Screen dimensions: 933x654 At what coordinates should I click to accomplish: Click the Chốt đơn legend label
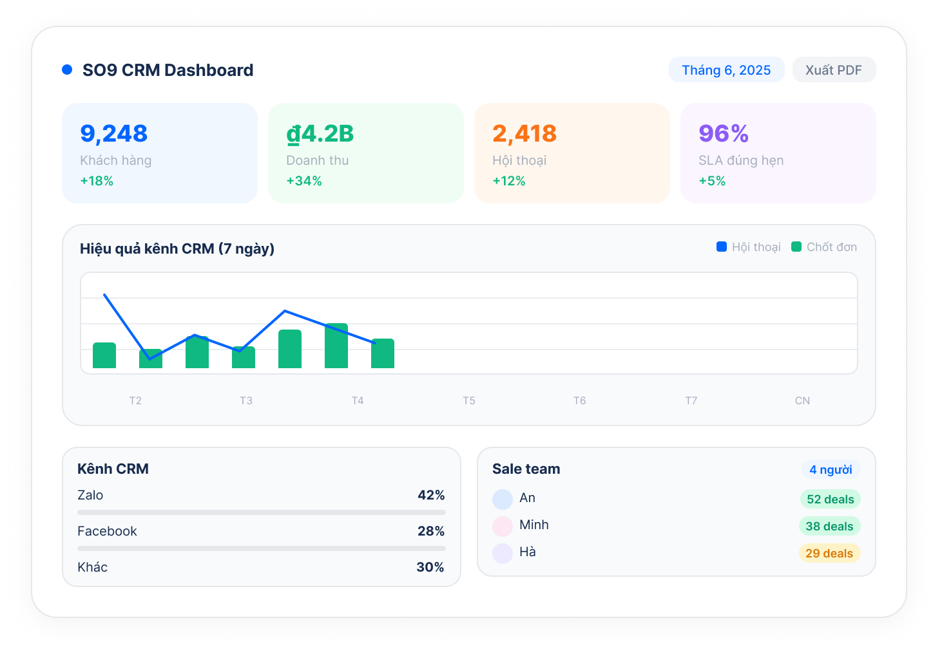click(832, 247)
